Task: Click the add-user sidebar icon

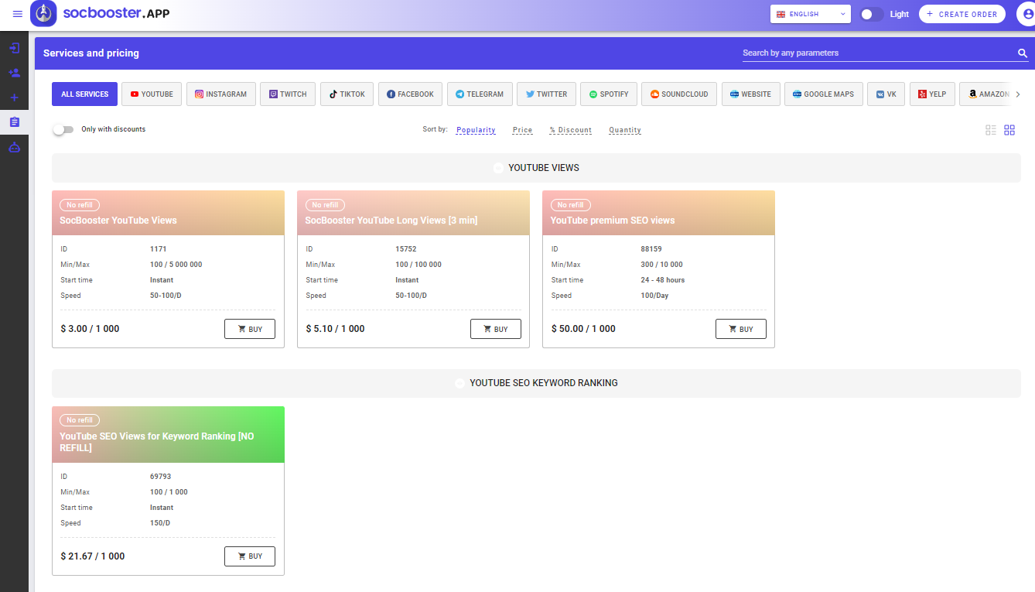Action: pyautogui.click(x=14, y=73)
